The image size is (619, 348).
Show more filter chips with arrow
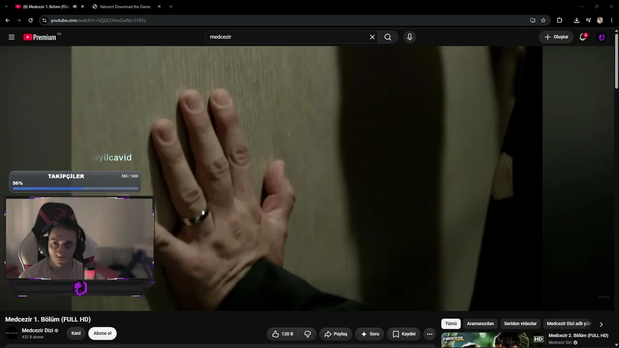click(x=601, y=324)
